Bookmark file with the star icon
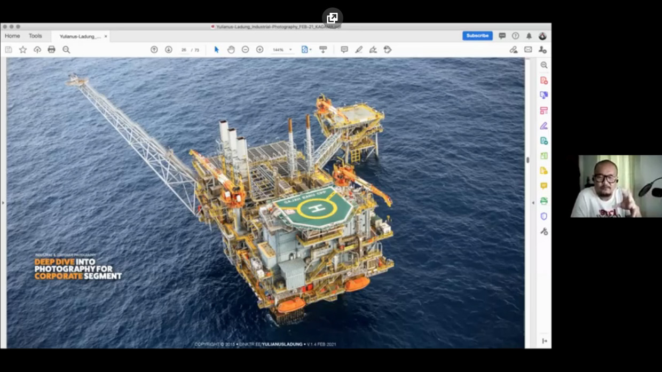Viewport: 662px width, 372px height. [23, 50]
